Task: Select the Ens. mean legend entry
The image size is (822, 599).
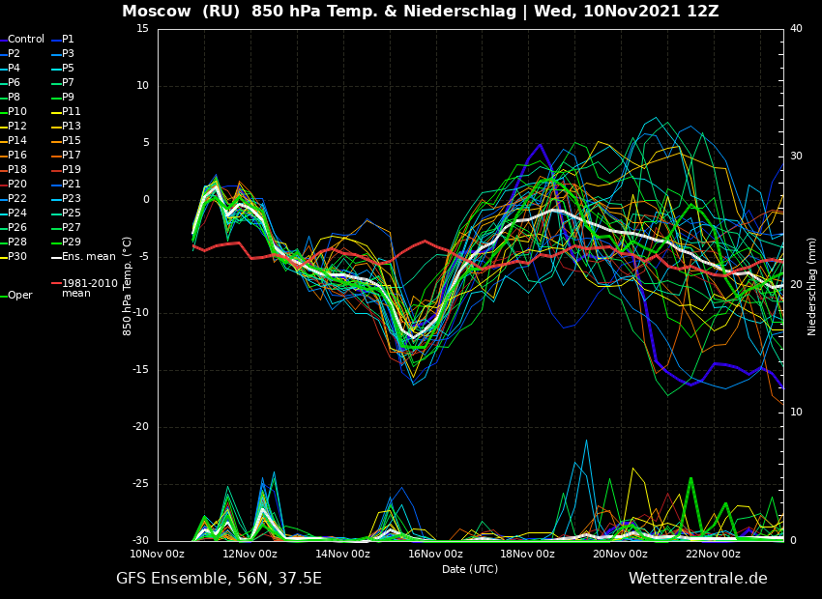Action: point(88,257)
